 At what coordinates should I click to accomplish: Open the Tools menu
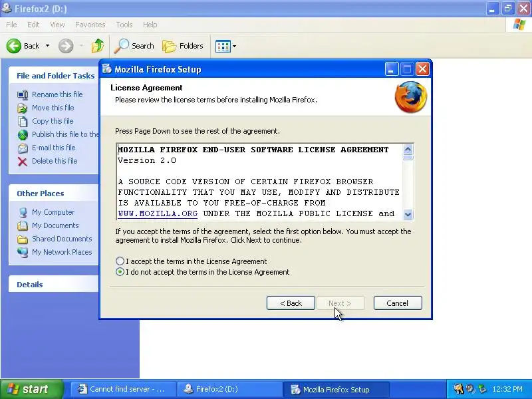tap(124, 25)
